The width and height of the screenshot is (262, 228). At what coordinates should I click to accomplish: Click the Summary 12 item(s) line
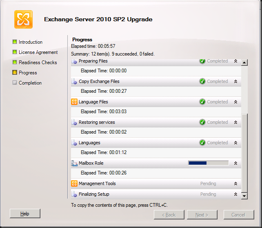[113, 54]
